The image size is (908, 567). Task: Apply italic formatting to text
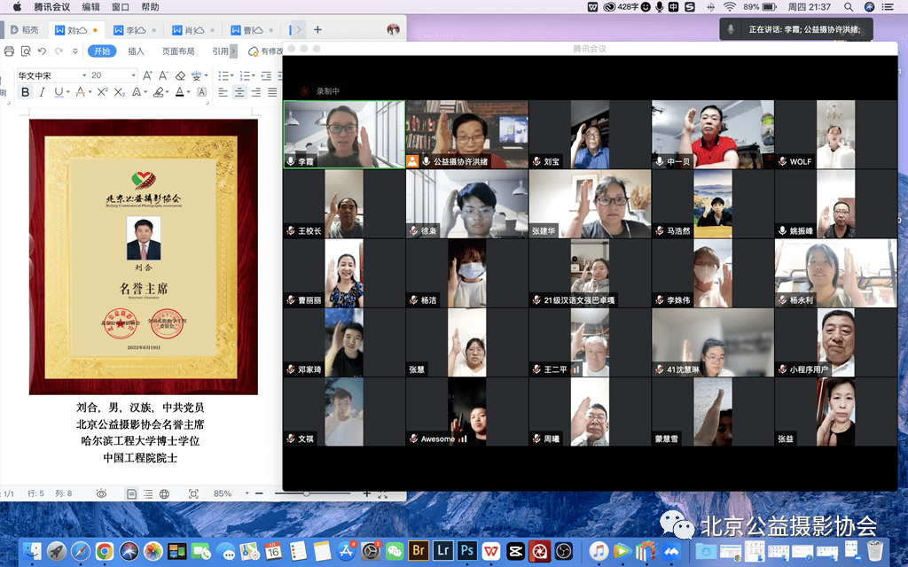coord(42,92)
